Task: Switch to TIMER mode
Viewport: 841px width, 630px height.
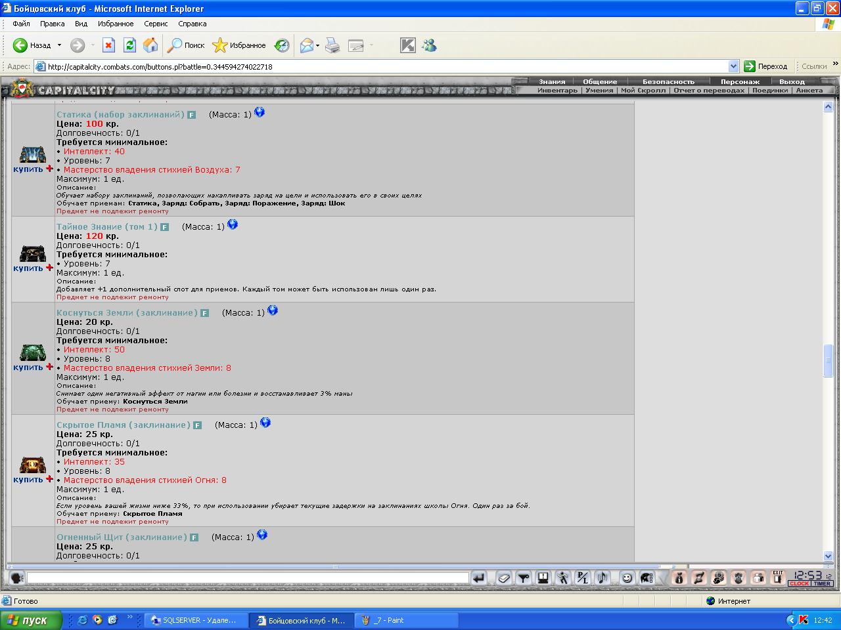Action: pos(822,583)
